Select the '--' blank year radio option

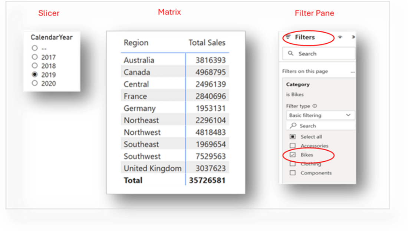click(x=35, y=48)
